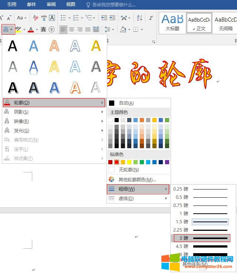
Task: Center align the paragraph text
Action: click(x=72, y=29)
